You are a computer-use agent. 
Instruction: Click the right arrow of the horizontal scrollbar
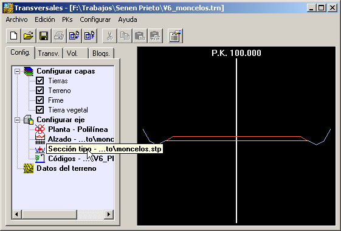(109, 215)
